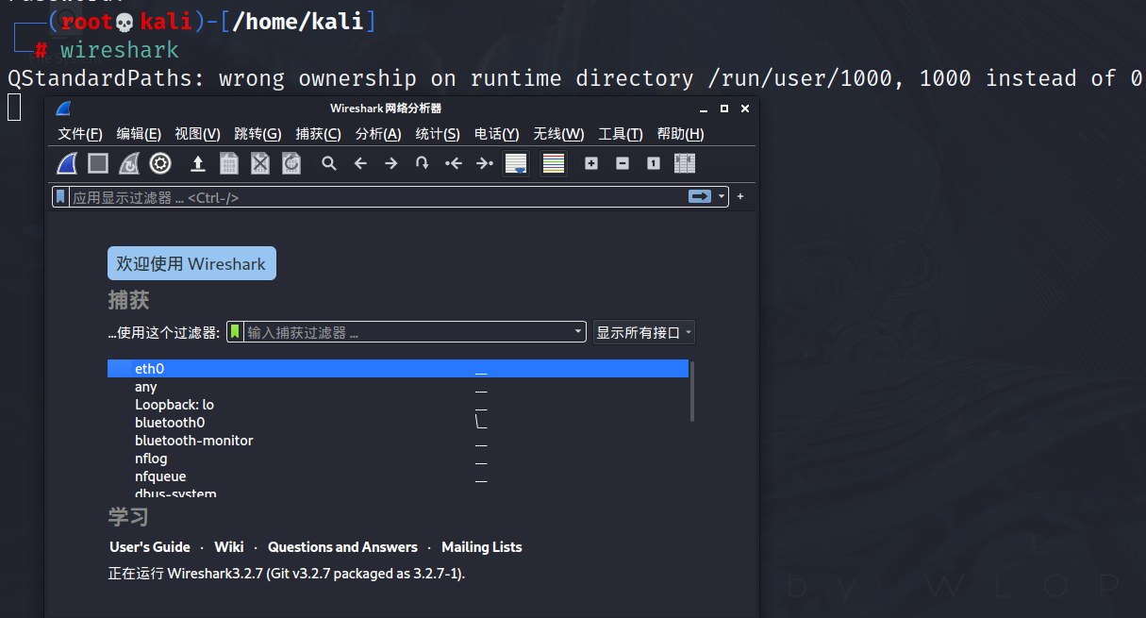Open a capture file with upload arrow icon

point(198,164)
